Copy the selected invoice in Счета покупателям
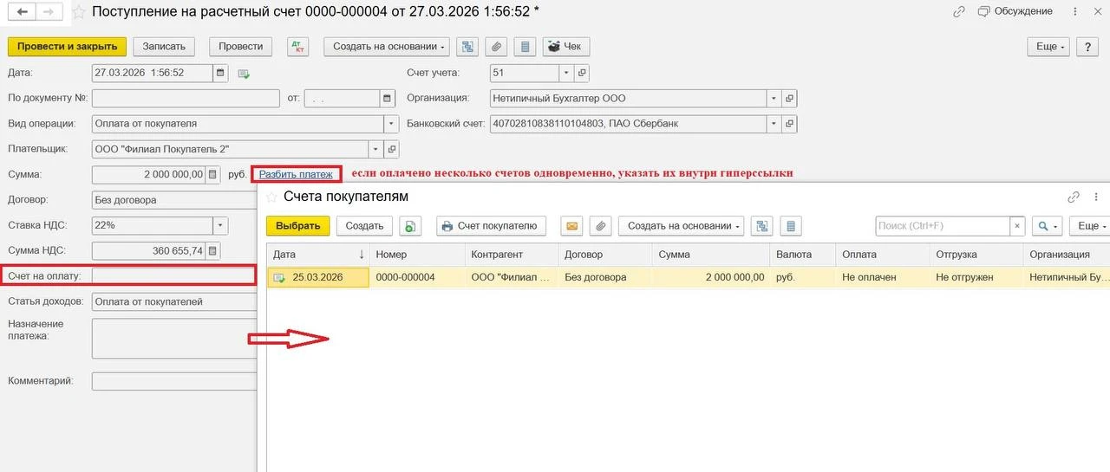The width and height of the screenshot is (1110, 472). 408,226
